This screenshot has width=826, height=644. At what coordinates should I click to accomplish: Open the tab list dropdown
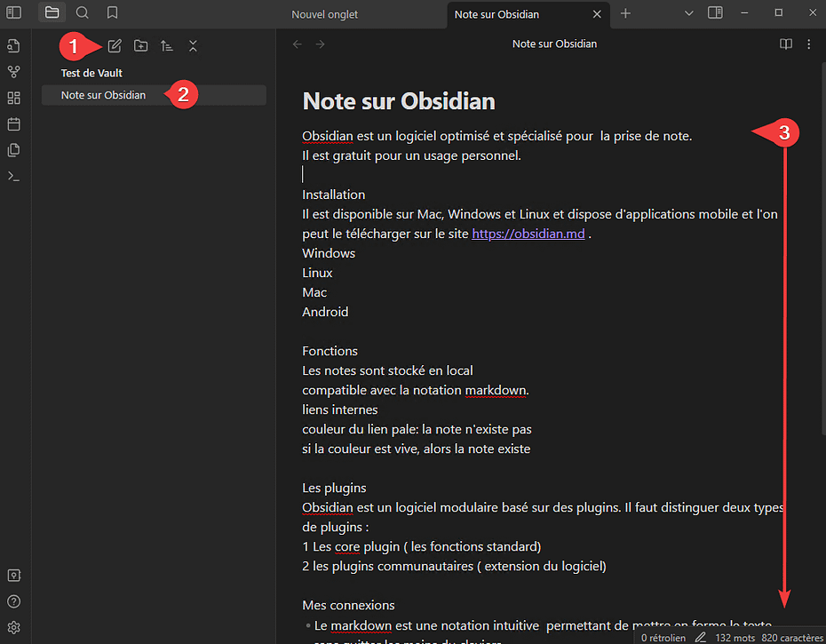689,12
